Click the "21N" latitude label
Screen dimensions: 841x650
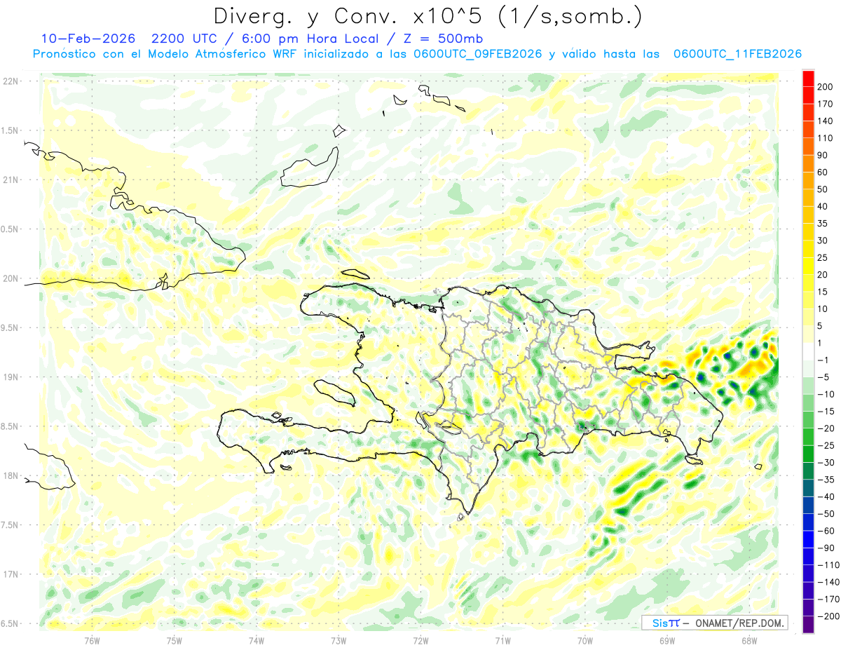click(11, 180)
